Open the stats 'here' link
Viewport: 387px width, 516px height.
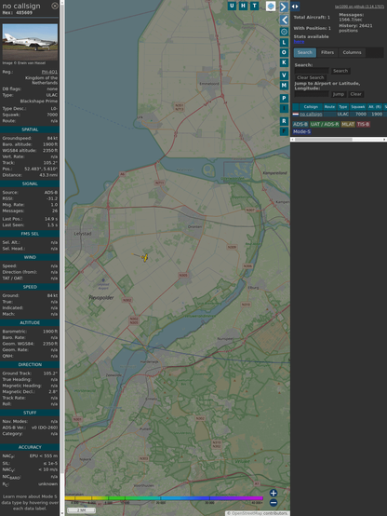coord(299,42)
